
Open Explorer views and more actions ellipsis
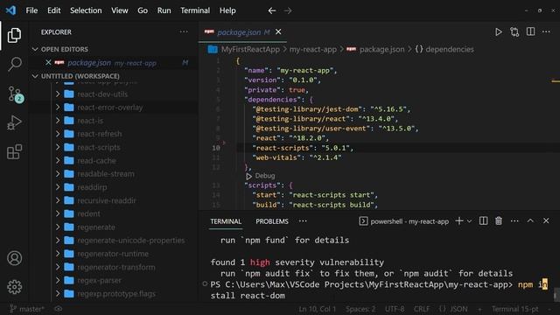click(184, 31)
